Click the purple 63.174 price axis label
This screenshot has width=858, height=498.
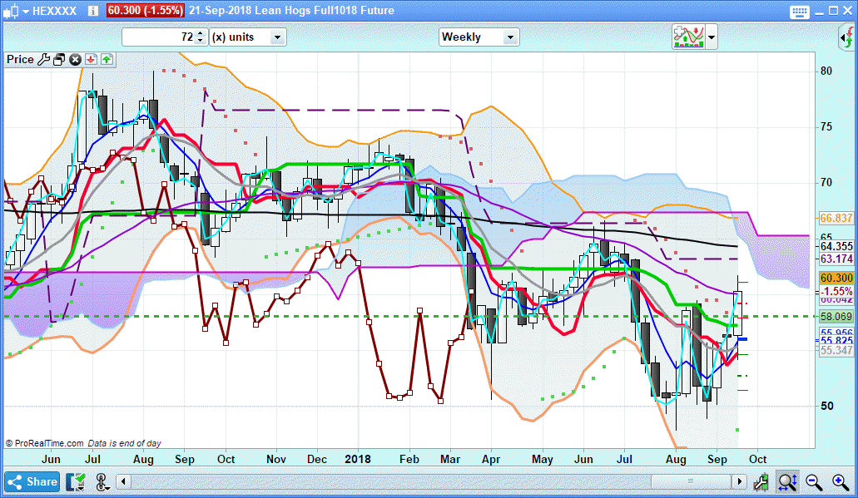(836, 259)
